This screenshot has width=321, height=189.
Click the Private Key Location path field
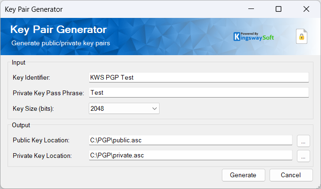(x=191, y=155)
